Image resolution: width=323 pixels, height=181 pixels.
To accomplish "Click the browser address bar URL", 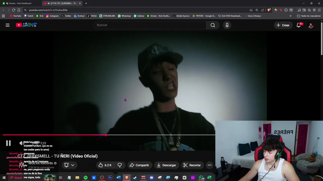I will pyautogui.click(x=48, y=10).
